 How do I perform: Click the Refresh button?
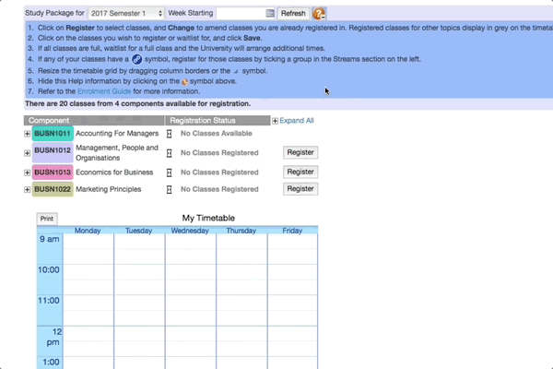coord(293,14)
